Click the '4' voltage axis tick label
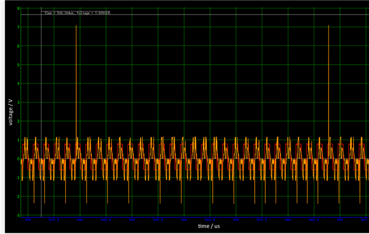This screenshot has height=234, width=369. (x=18, y=84)
